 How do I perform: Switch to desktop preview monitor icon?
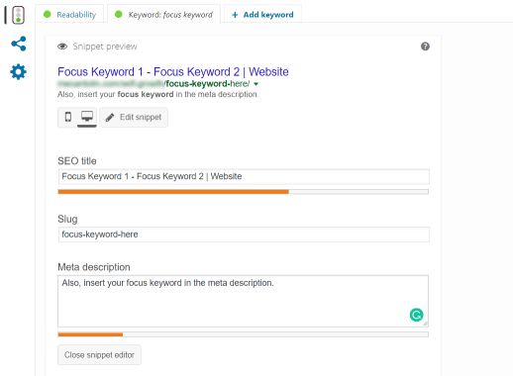pos(87,117)
